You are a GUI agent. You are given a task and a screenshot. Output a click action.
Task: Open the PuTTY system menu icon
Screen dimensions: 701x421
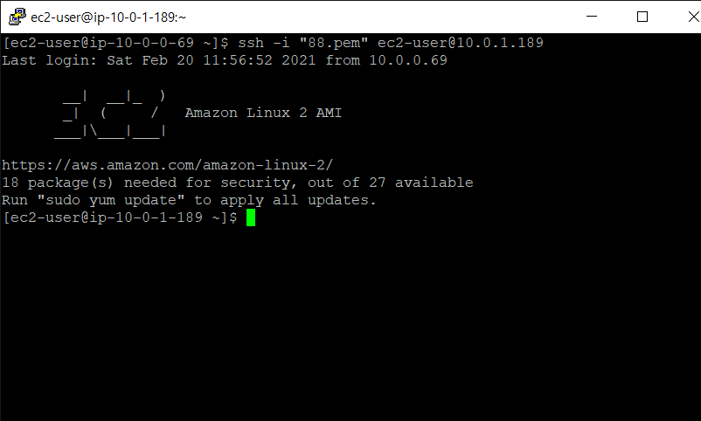click(17, 17)
